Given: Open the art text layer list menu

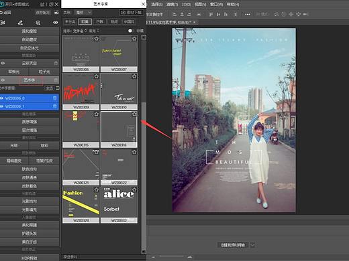Looking at the screenshot, I should point(58,88).
